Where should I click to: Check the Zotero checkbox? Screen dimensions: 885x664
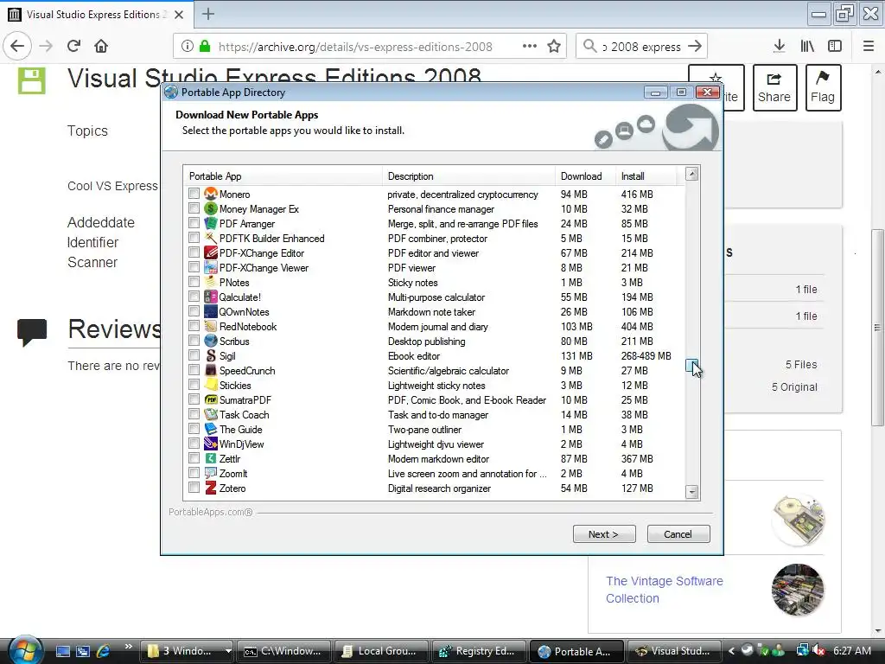(194, 488)
